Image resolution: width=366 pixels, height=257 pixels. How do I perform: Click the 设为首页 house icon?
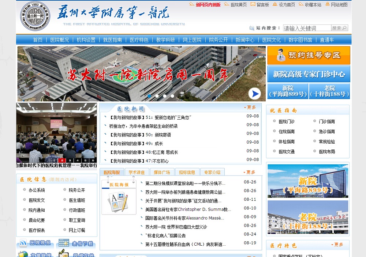click(x=275, y=4)
